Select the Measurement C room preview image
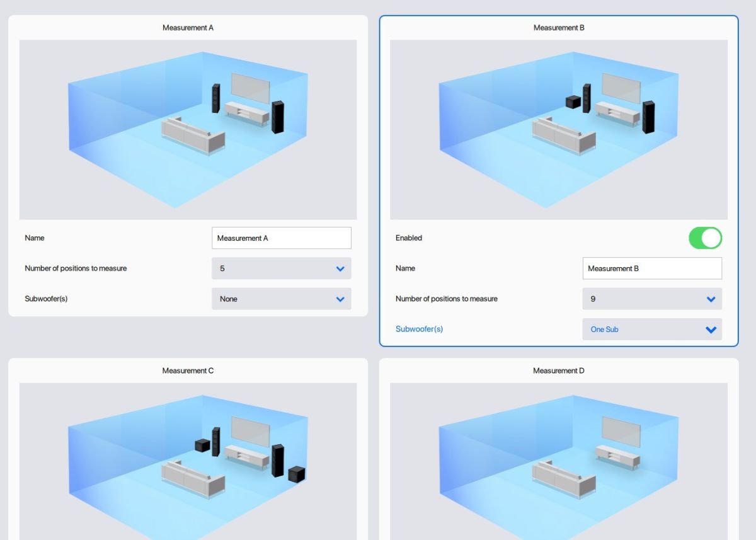The height and width of the screenshot is (540, 756). [188, 461]
